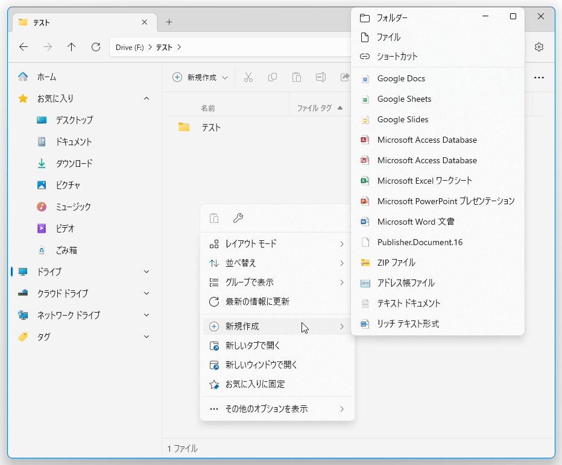
Task: Expand 並べ替え submenu
Action: 277,263
